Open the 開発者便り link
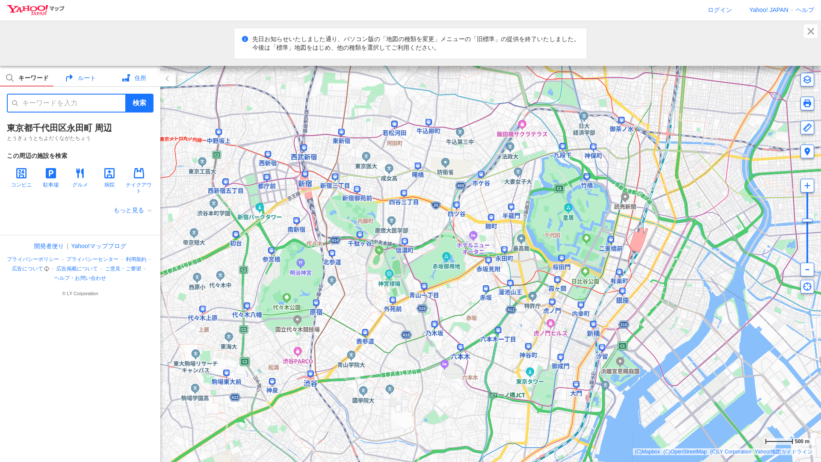The width and height of the screenshot is (821, 462). point(49,246)
